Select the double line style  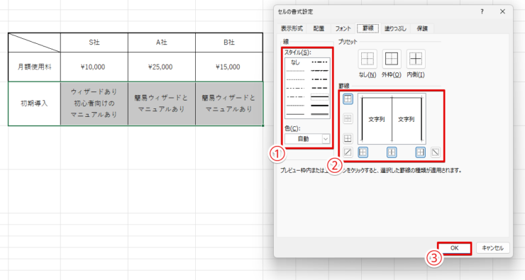[320, 114]
